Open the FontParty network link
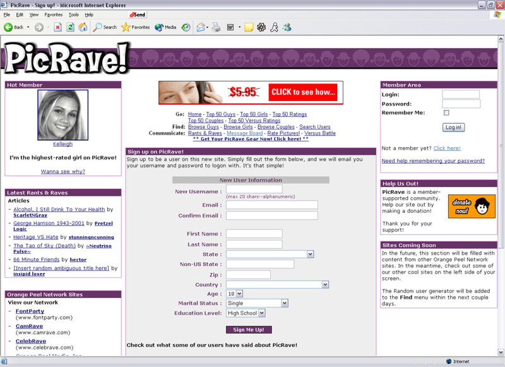Viewport: 505px width, 367px height. click(30, 311)
